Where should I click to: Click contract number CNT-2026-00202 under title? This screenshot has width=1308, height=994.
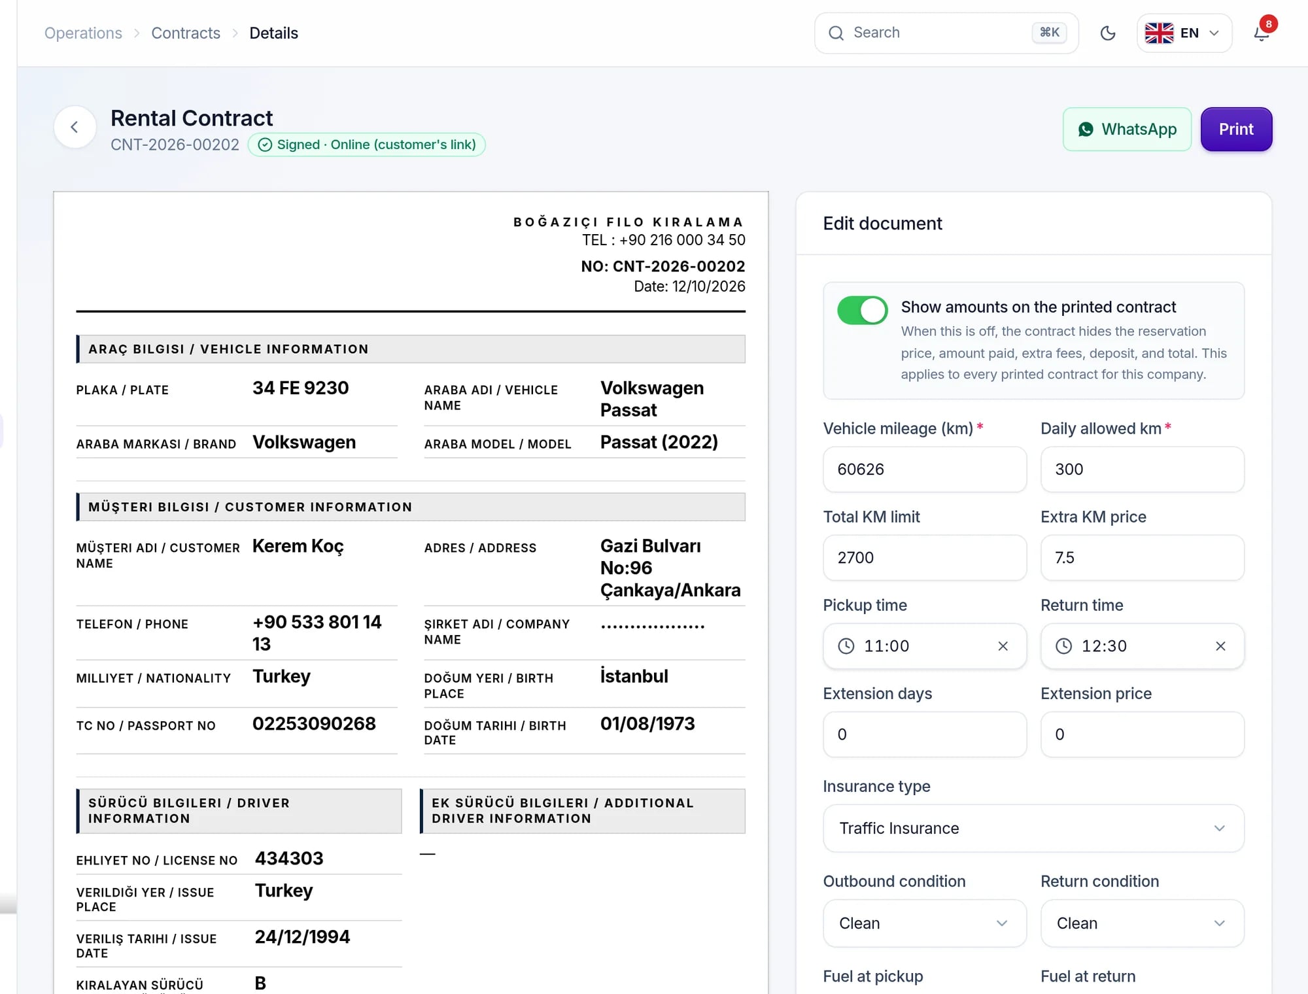point(175,145)
